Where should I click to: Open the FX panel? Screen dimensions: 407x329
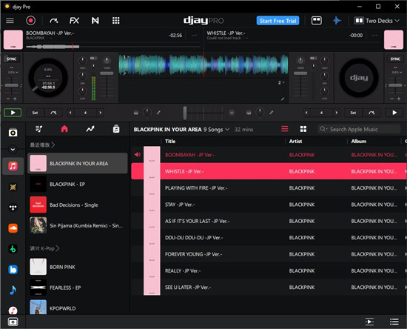coord(74,21)
